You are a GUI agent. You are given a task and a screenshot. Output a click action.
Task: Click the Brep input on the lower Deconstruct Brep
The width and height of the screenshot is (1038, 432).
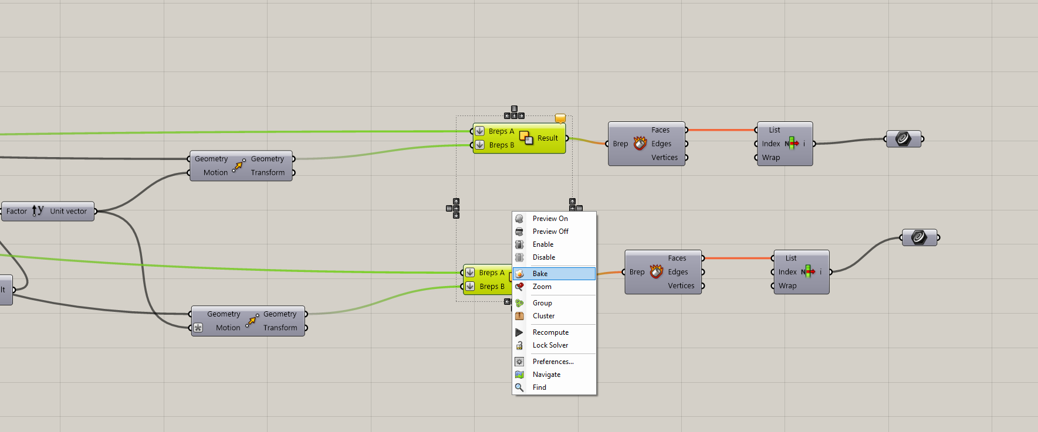pos(637,272)
